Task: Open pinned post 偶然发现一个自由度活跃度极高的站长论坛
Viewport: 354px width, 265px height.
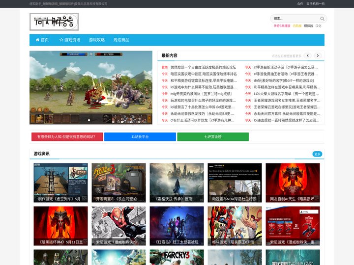Action: [x=203, y=67]
